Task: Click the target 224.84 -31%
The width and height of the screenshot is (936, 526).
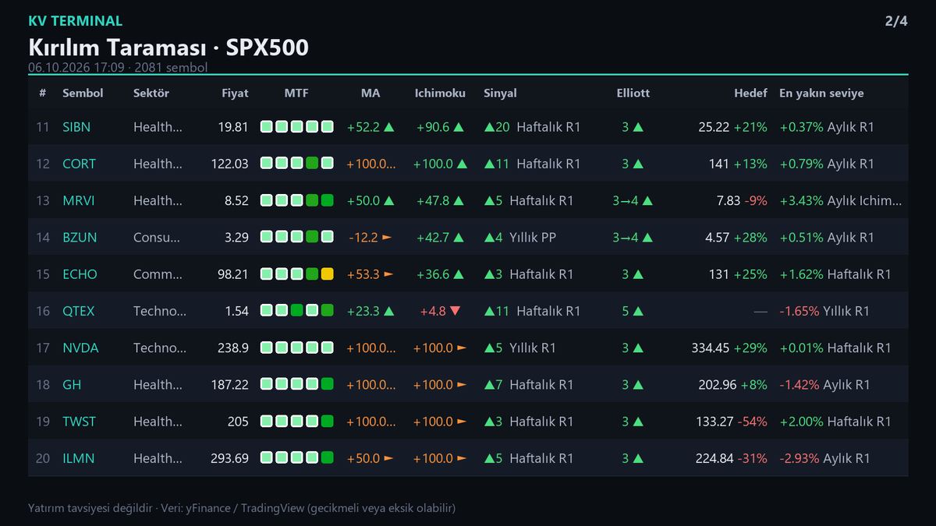Action: (x=732, y=458)
